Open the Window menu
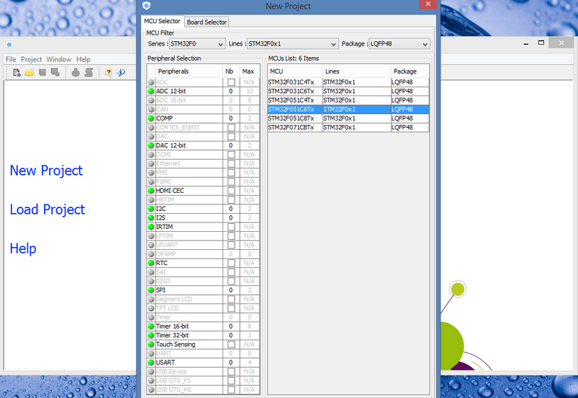The image size is (578, 398). click(x=59, y=59)
